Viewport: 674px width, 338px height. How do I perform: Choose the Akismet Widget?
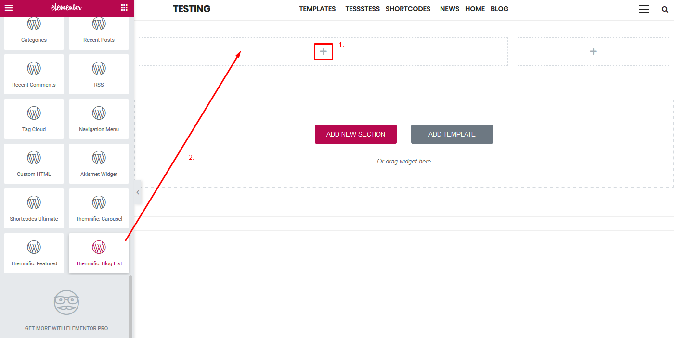[x=99, y=163]
